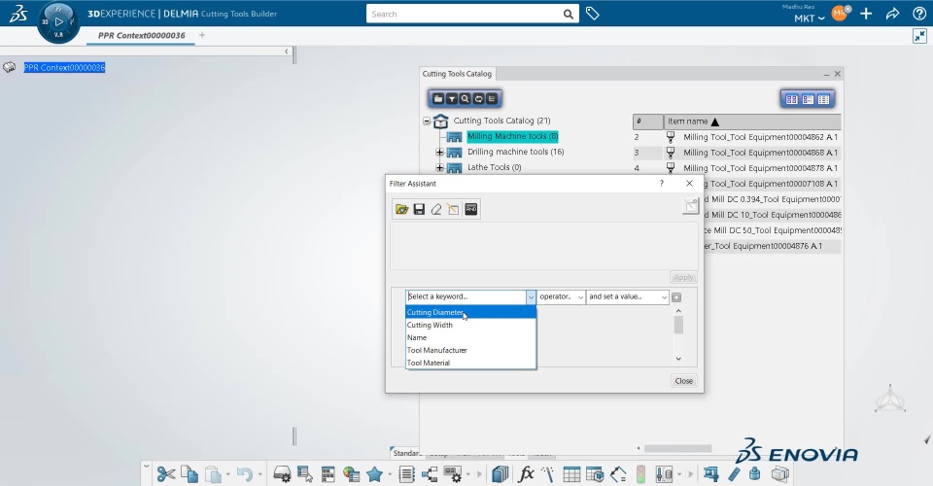Save the filter in Filter Assistant

(419, 209)
